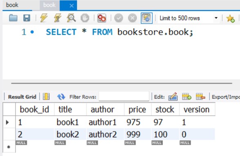Rollback transaction X icon
240x156 pixels.
coord(132,18)
